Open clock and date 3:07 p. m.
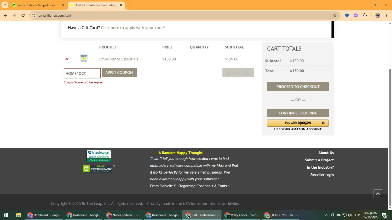The width and height of the screenshot is (392, 220). (371, 215)
